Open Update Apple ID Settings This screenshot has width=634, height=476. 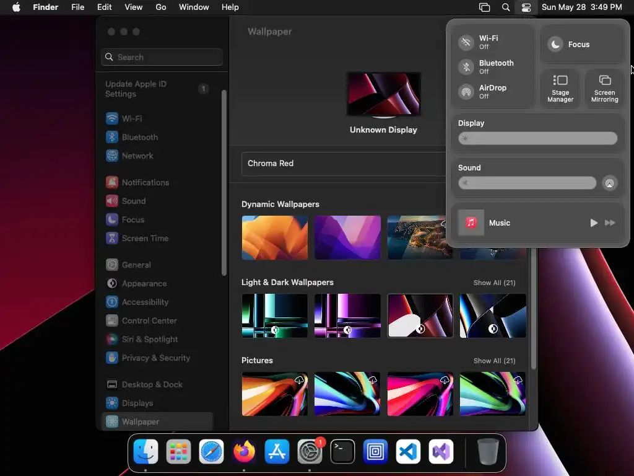tap(157, 89)
